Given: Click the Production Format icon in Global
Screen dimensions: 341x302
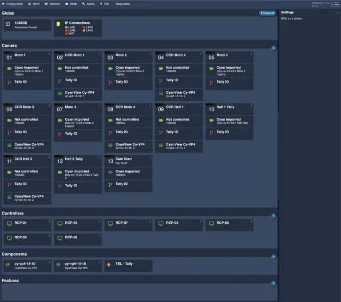Looking at the screenshot, I should pyautogui.click(x=8, y=24).
